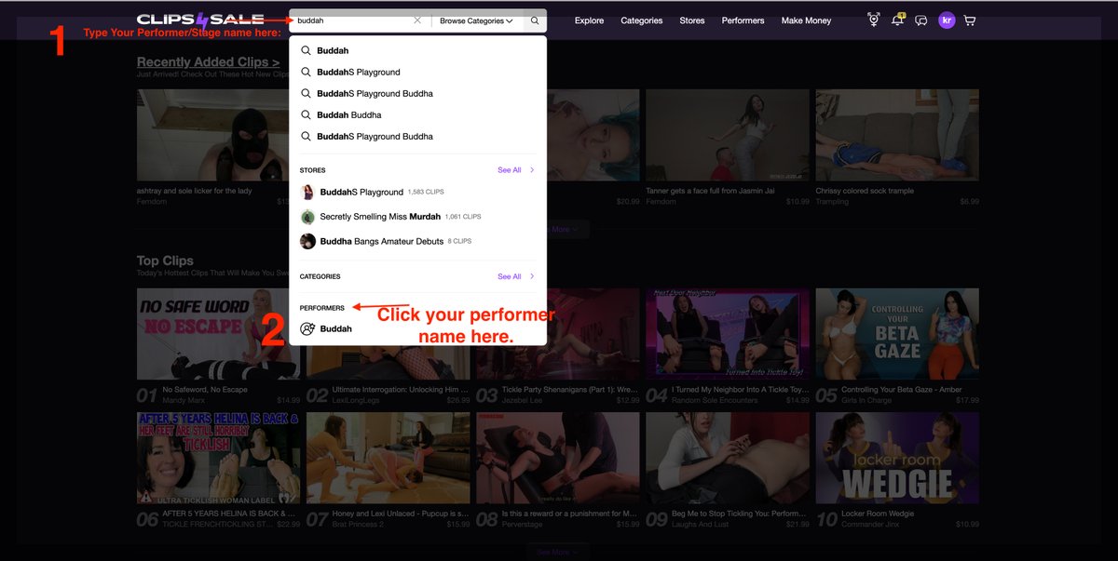Open the 'Controlling Your Beta Gaze' thumbnail
Viewport: 1118px width, 561px height.
coord(897,334)
